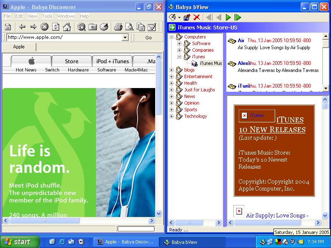Click the horizontal scrollbar thumb under Apple page

[45, 221]
